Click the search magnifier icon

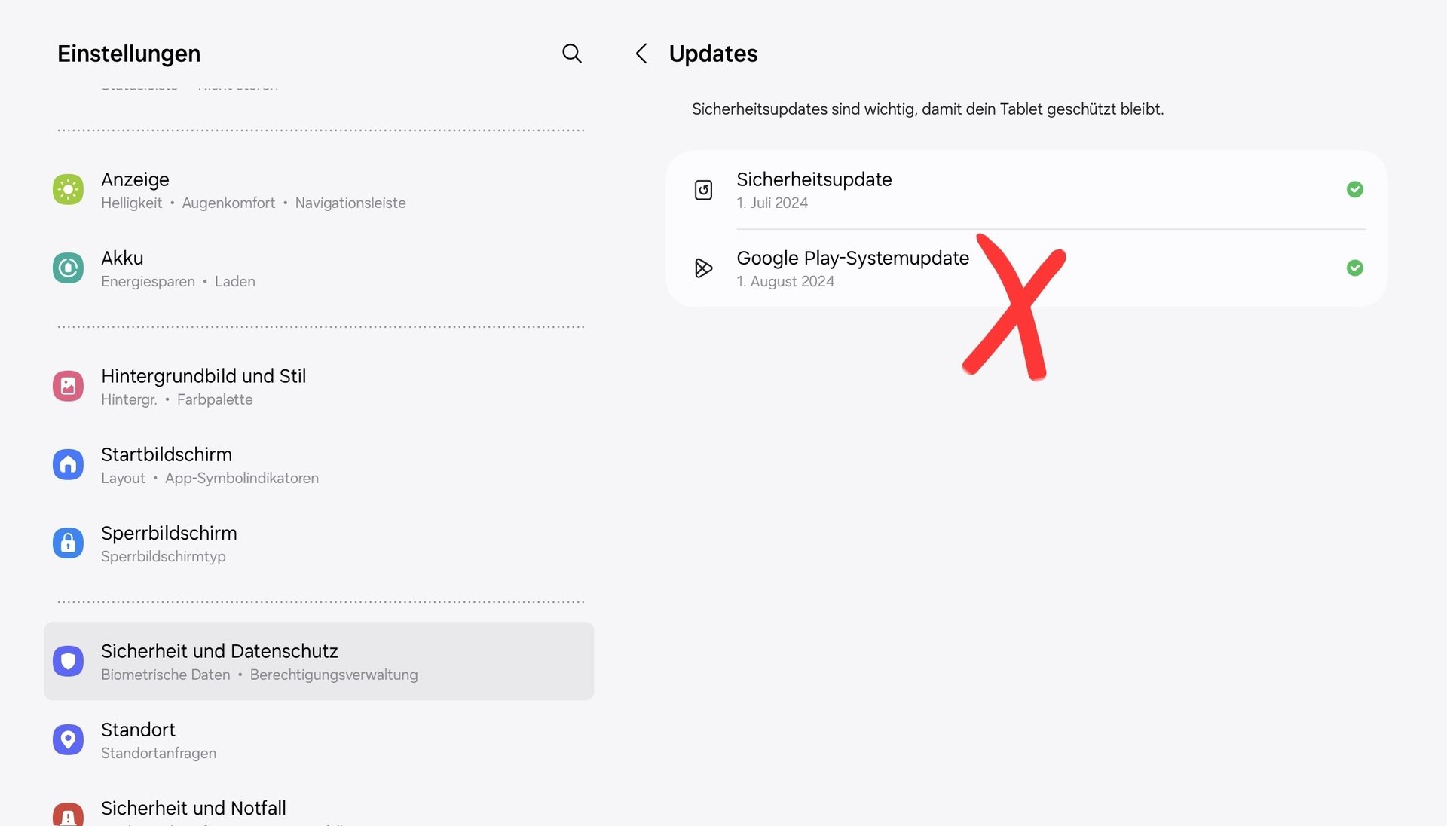[572, 54]
